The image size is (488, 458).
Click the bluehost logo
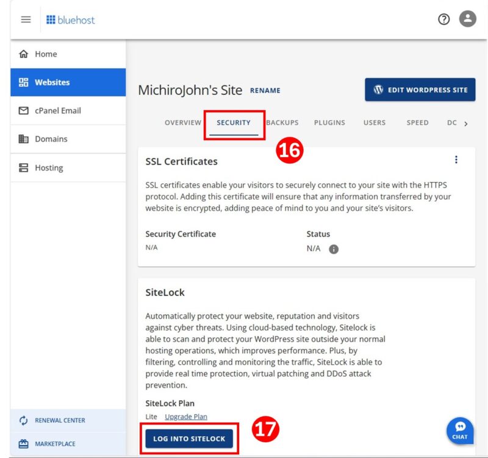point(71,19)
